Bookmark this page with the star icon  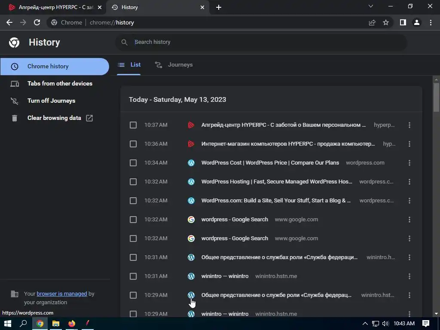point(386,22)
